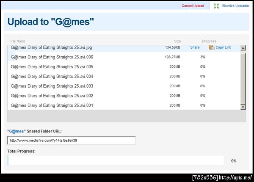
Task: Click the file list scroll down arrow
Action: tap(243, 107)
